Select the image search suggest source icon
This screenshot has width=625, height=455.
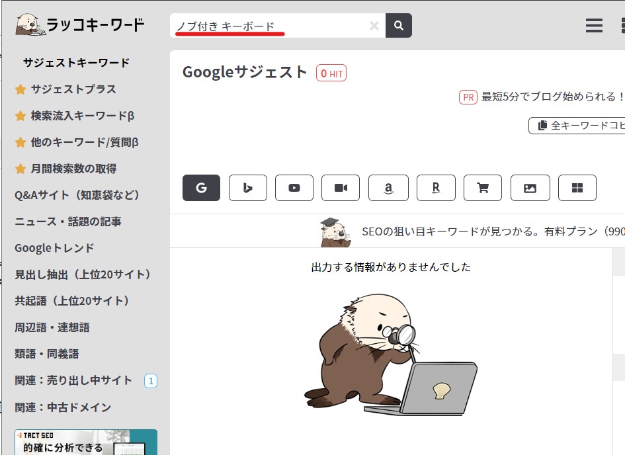(x=530, y=188)
